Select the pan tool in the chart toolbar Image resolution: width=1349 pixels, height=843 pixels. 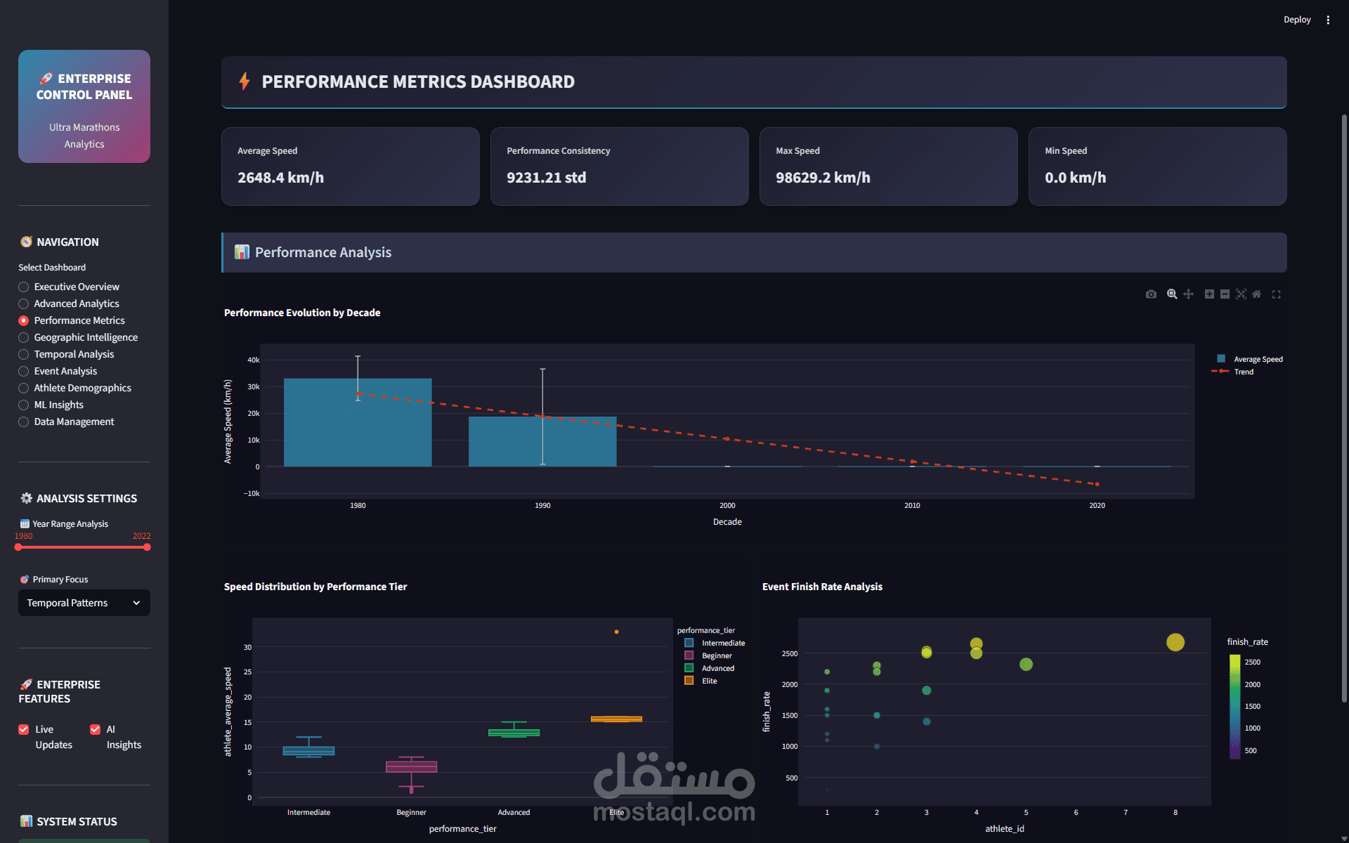[1188, 294]
